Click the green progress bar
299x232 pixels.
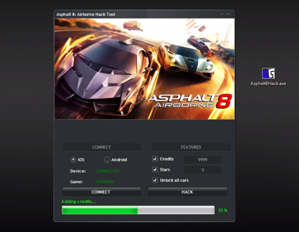pos(138,210)
